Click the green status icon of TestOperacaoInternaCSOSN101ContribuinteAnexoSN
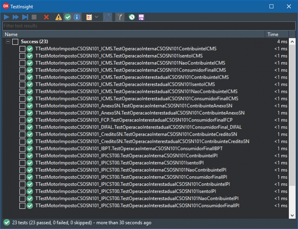Image resolution: width=298 pixels, height=229 pixels. pos(30,106)
